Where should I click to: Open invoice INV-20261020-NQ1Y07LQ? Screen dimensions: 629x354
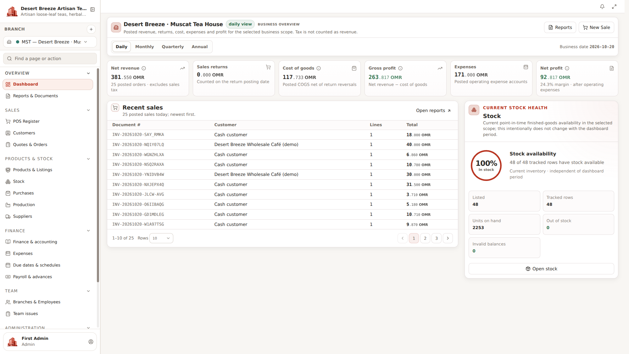138,145
